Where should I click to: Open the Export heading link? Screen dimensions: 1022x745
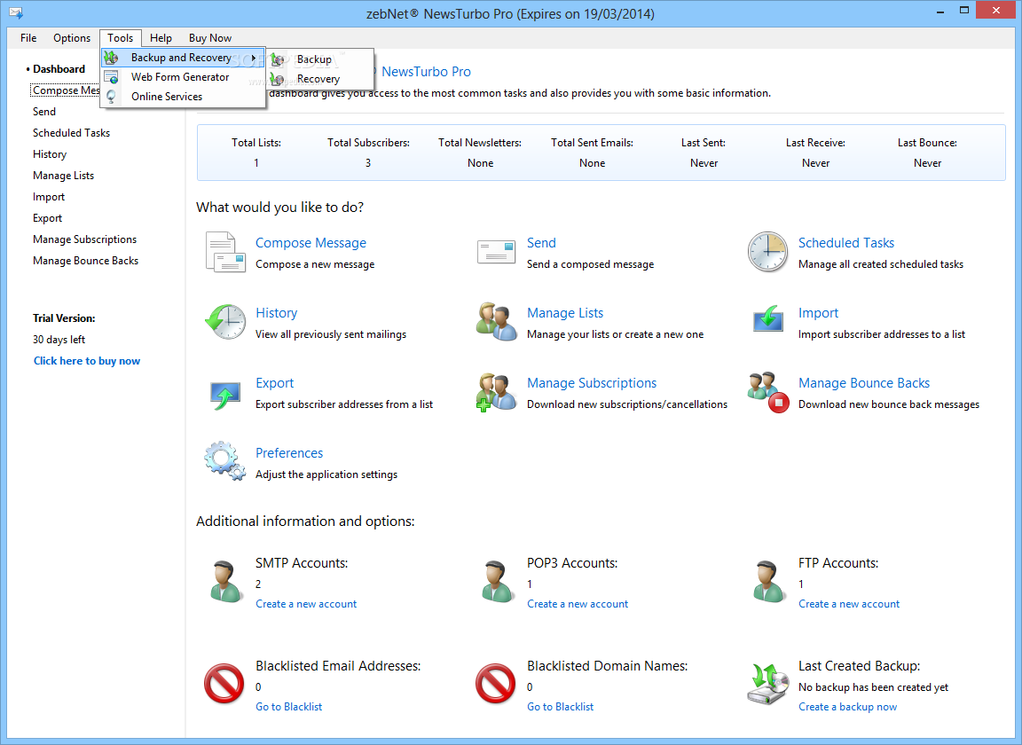coord(274,382)
